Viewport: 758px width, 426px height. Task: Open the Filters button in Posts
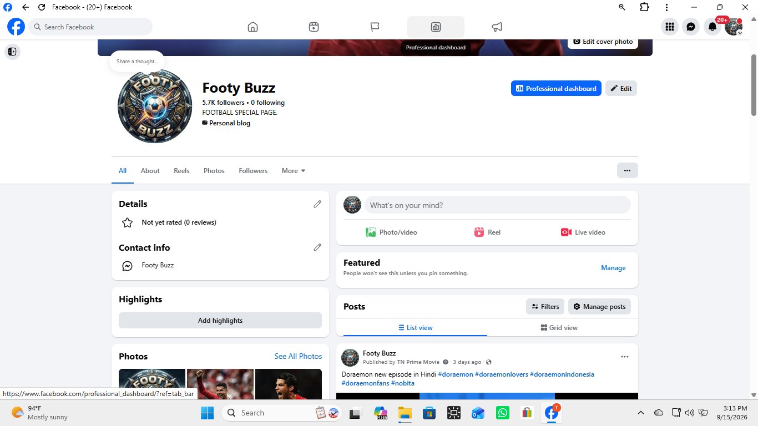545,307
